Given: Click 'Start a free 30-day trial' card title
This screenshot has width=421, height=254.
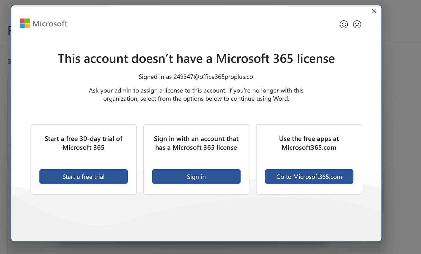Looking at the screenshot, I should click(x=84, y=143).
